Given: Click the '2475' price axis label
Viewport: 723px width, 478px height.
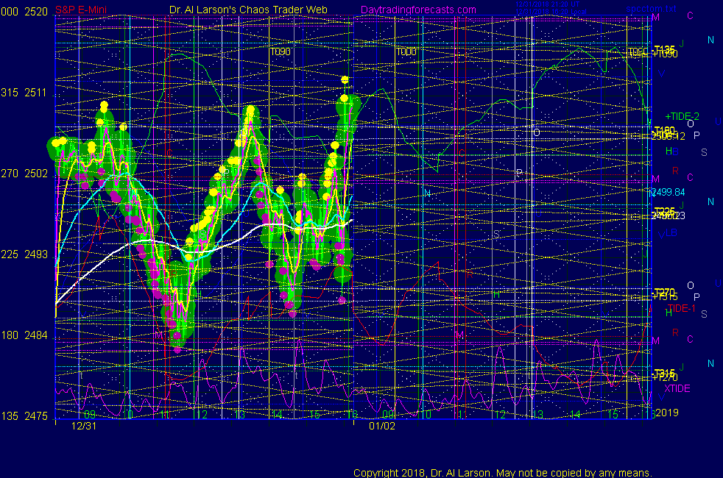Looking at the screenshot, I should point(36,416).
